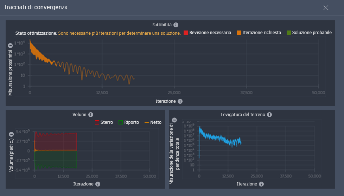Click the info icon beside Levigatura del terreno

tap(269, 115)
